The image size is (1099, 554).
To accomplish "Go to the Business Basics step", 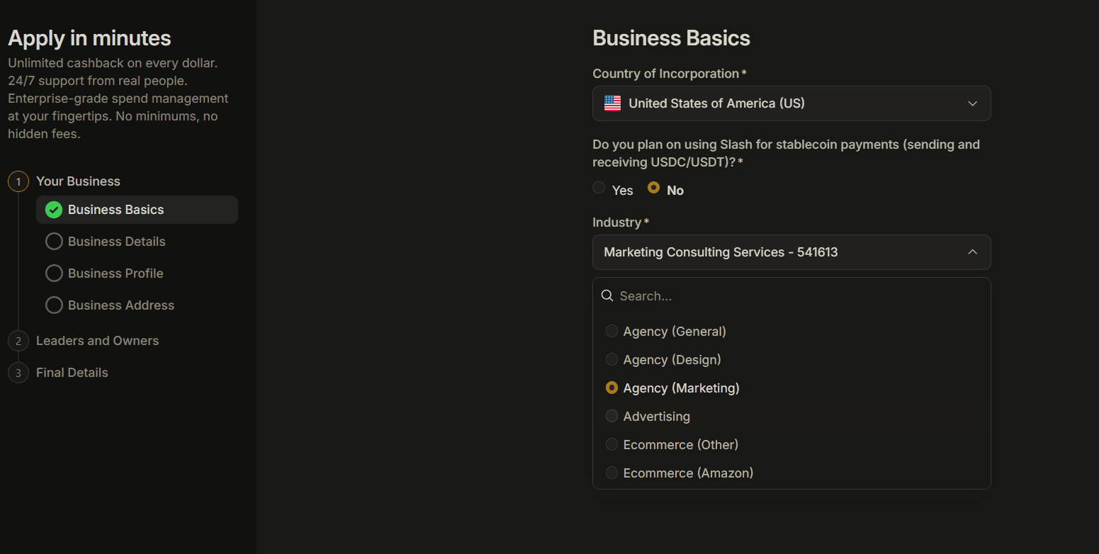I will click(137, 210).
